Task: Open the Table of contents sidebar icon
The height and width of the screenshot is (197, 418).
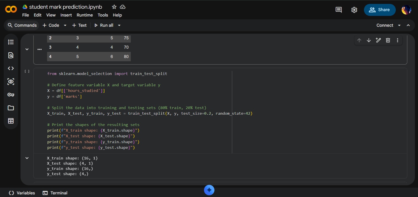Action: [11, 42]
